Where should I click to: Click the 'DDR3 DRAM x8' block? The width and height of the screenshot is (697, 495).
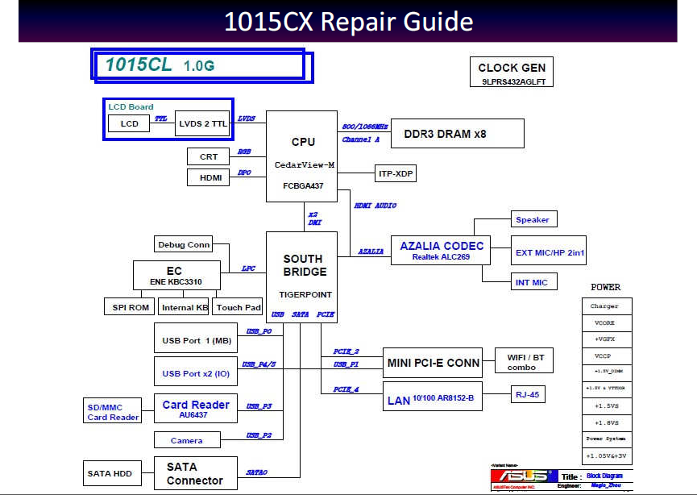[458, 133]
